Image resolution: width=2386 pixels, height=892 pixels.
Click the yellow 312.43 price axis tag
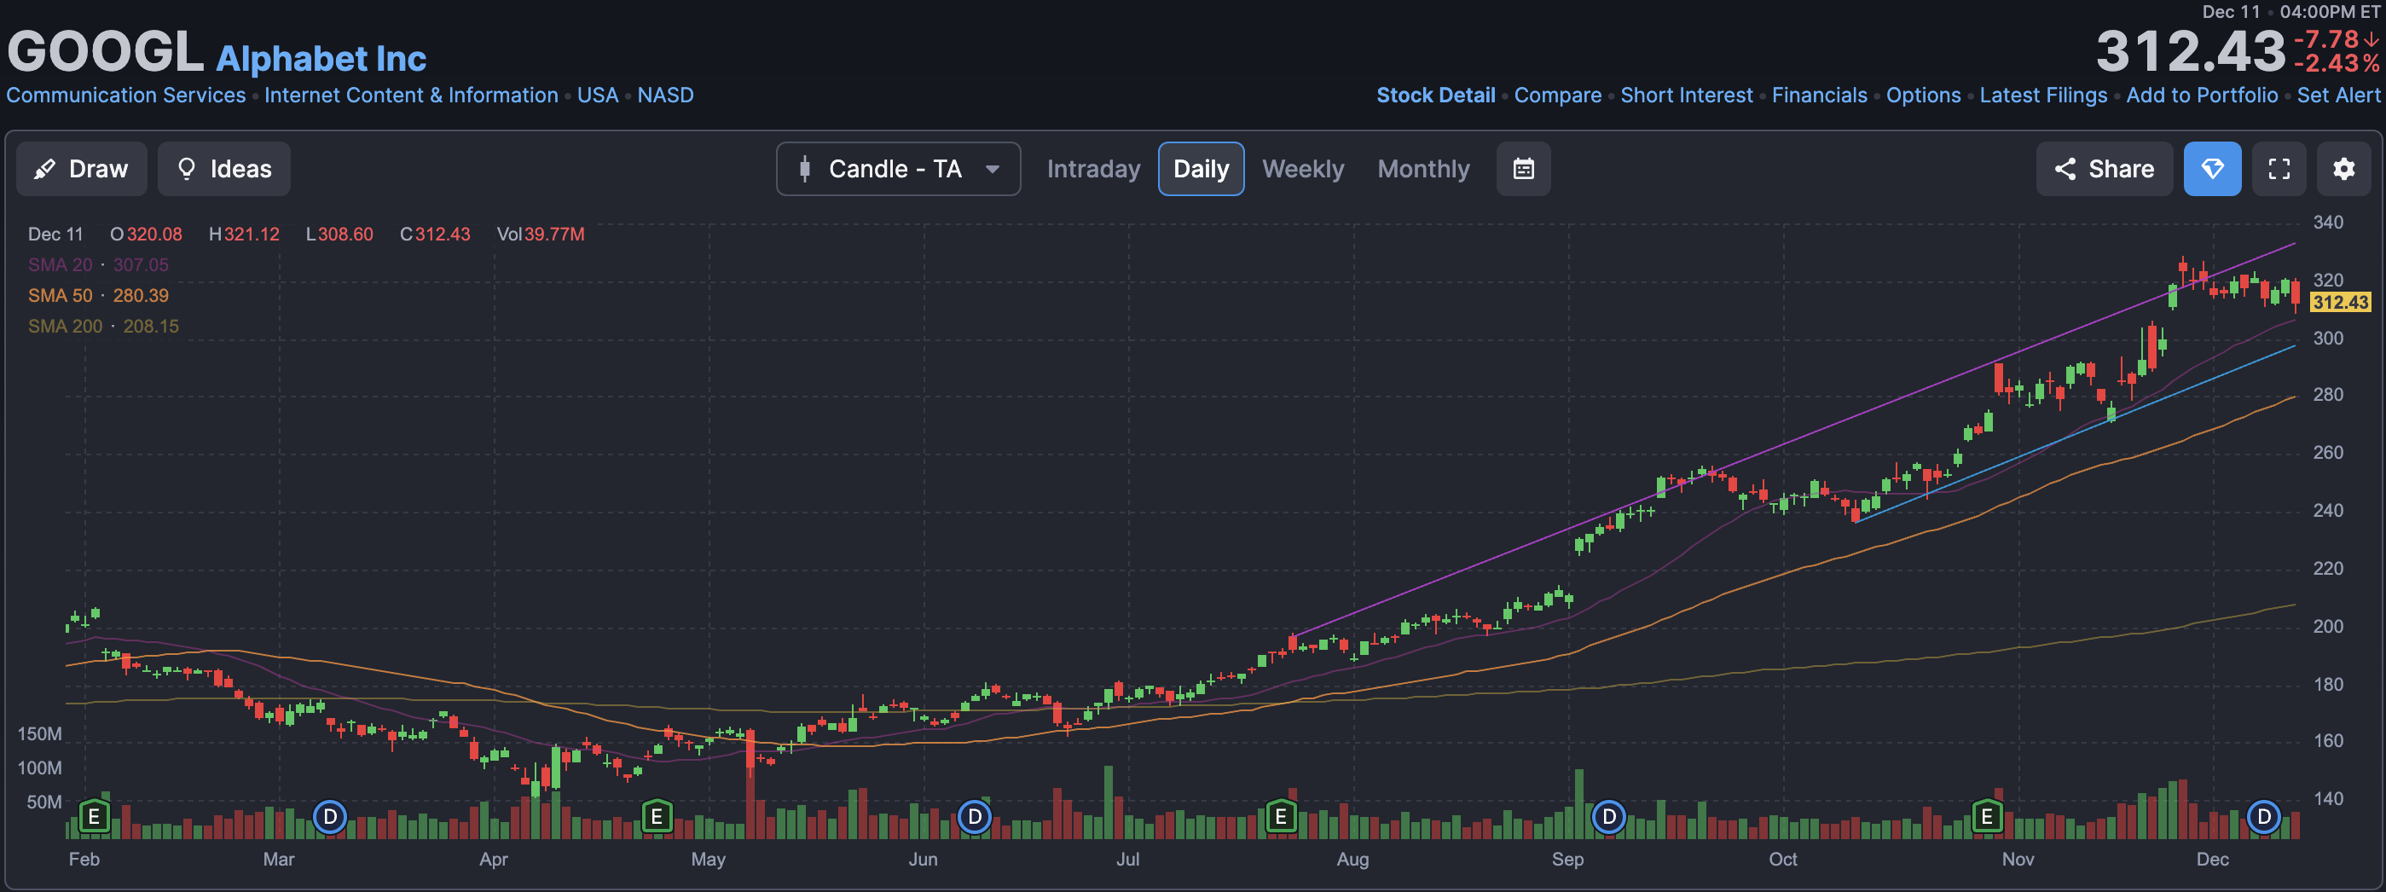pos(2341,302)
